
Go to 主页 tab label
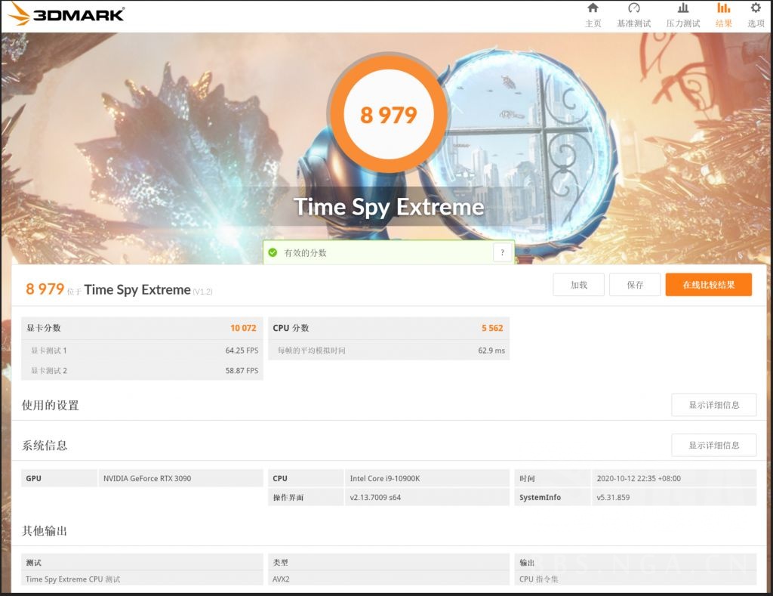click(593, 23)
